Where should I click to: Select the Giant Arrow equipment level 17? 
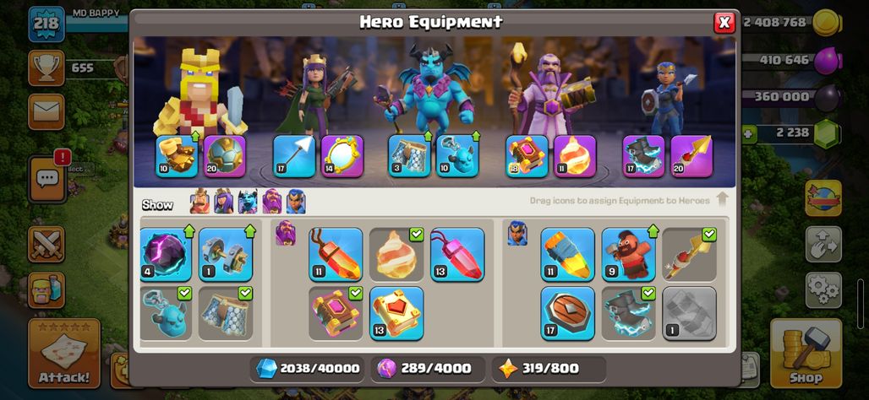294,156
